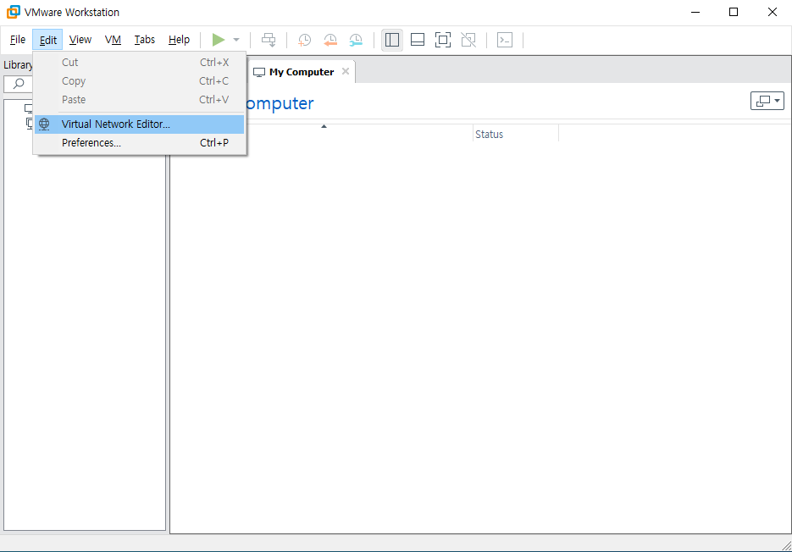Click the Send Ctrl+Alt+Del toolbar icon
Screen dimensions: 792x552
269,40
